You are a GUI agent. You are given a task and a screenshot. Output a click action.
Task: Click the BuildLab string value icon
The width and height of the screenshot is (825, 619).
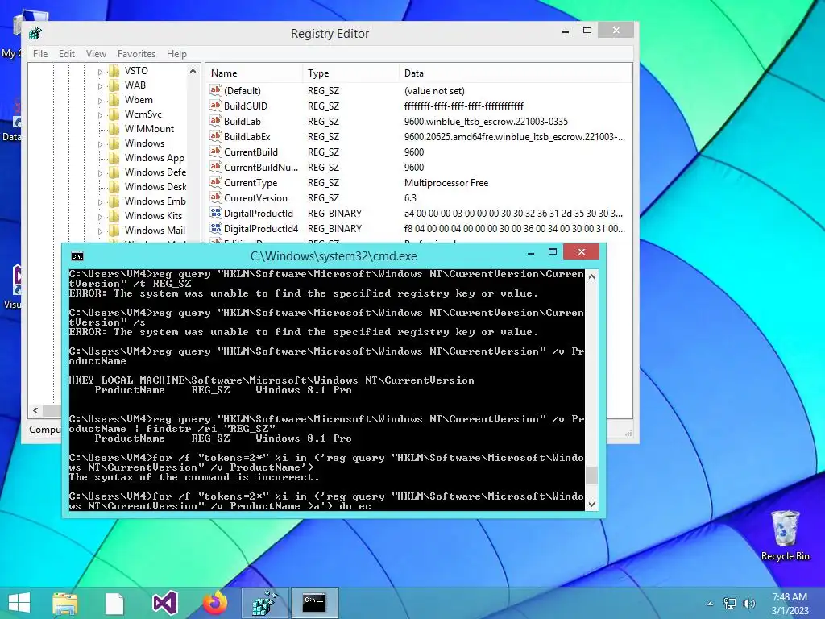216,121
